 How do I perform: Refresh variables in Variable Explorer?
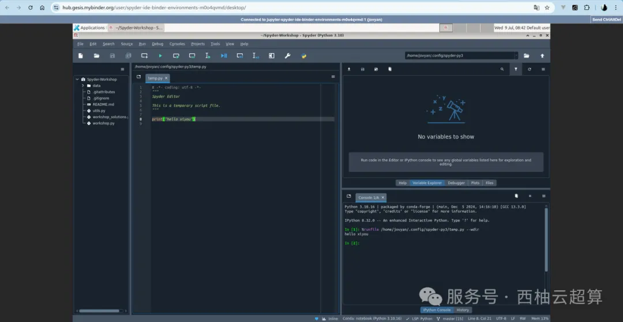pos(529,69)
